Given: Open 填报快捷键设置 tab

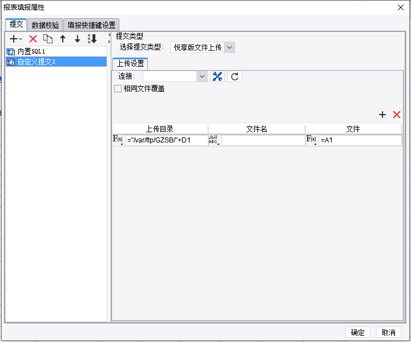Looking at the screenshot, I should click(x=91, y=25).
